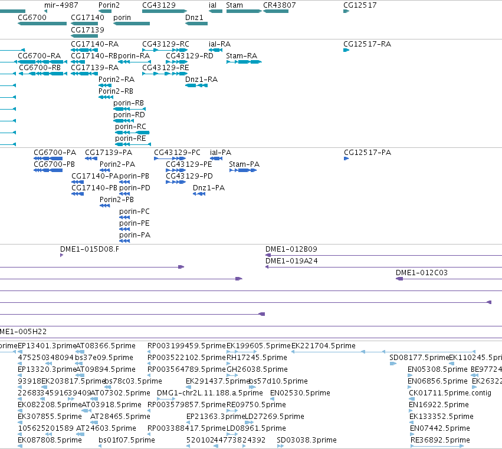Click protein porin-PA label

pyautogui.click(x=134, y=235)
